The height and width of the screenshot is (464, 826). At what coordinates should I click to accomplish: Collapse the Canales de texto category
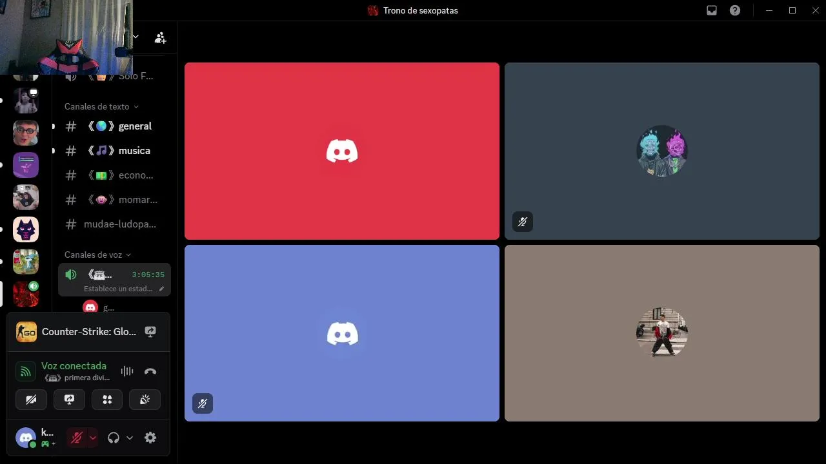pyautogui.click(x=101, y=106)
